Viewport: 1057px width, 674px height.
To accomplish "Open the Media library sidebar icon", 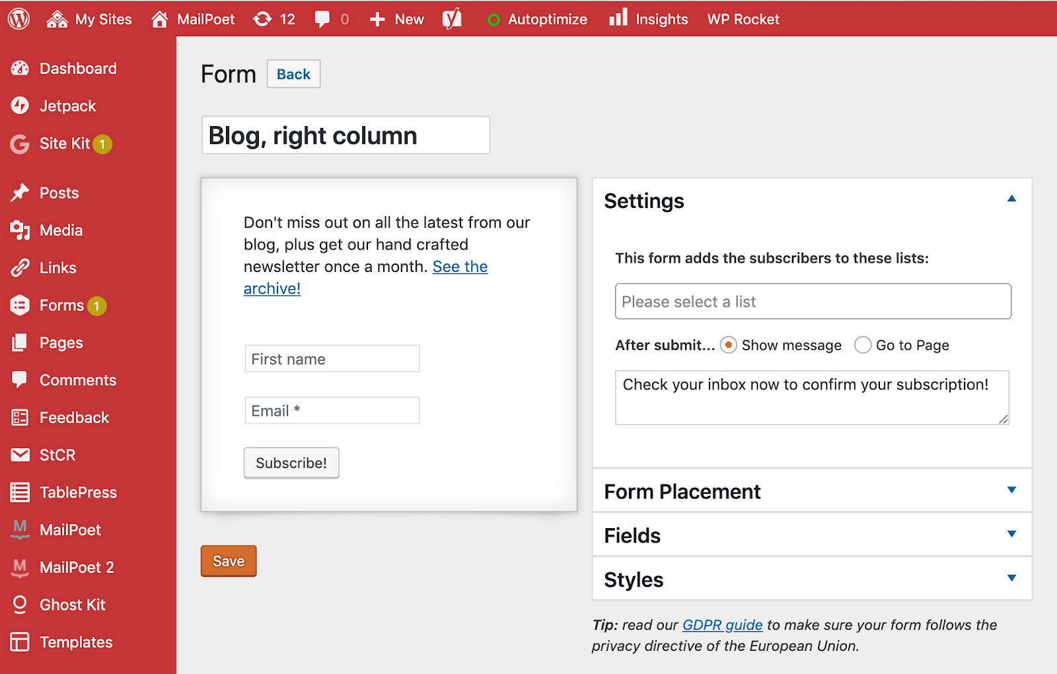I will (x=20, y=230).
